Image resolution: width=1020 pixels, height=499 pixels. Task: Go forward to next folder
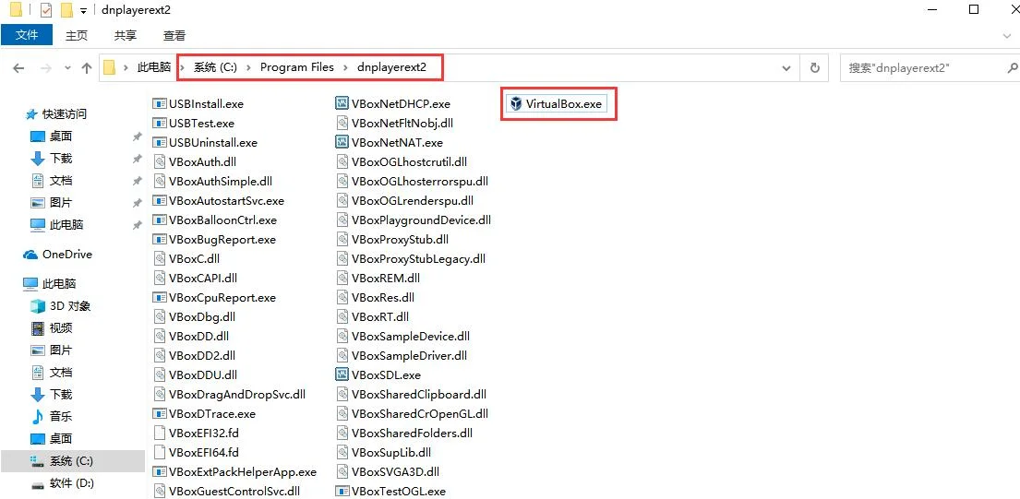[x=45, y=68]
